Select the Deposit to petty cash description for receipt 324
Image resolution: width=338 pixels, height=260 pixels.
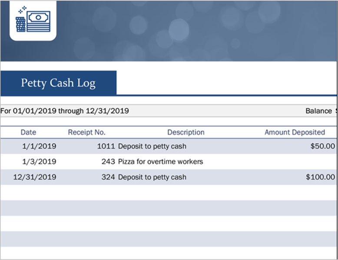click(152, 177)
